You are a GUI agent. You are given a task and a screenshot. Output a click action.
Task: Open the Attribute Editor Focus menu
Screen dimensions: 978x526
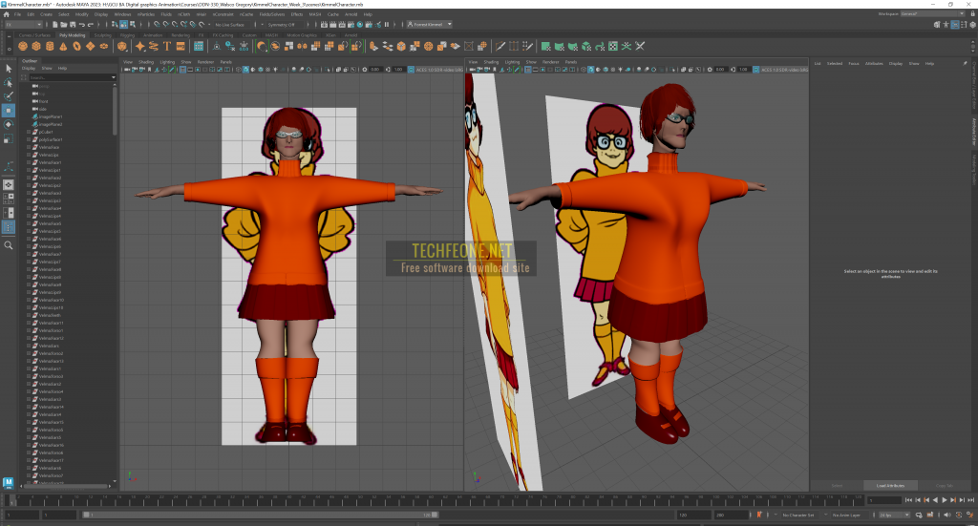(x=853, y=64)
